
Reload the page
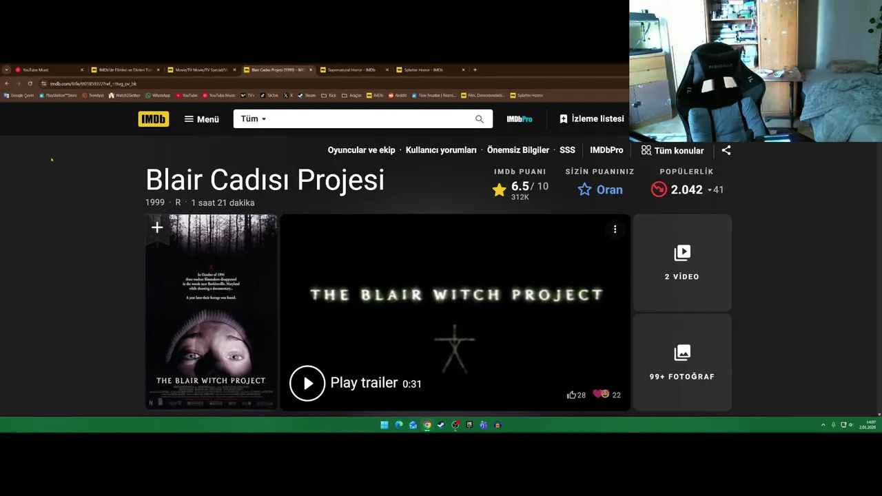(30, 83)
